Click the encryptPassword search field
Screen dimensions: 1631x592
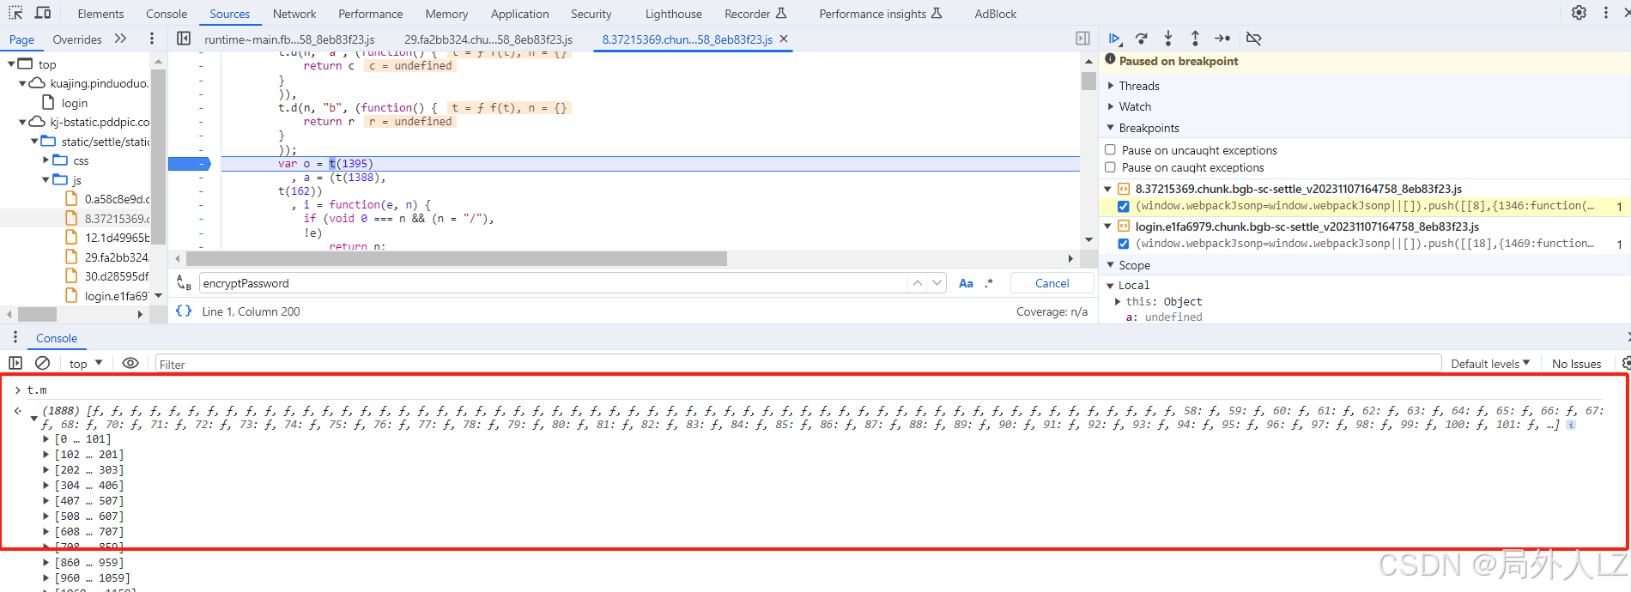pyautogui.click(x=553, y=283)
